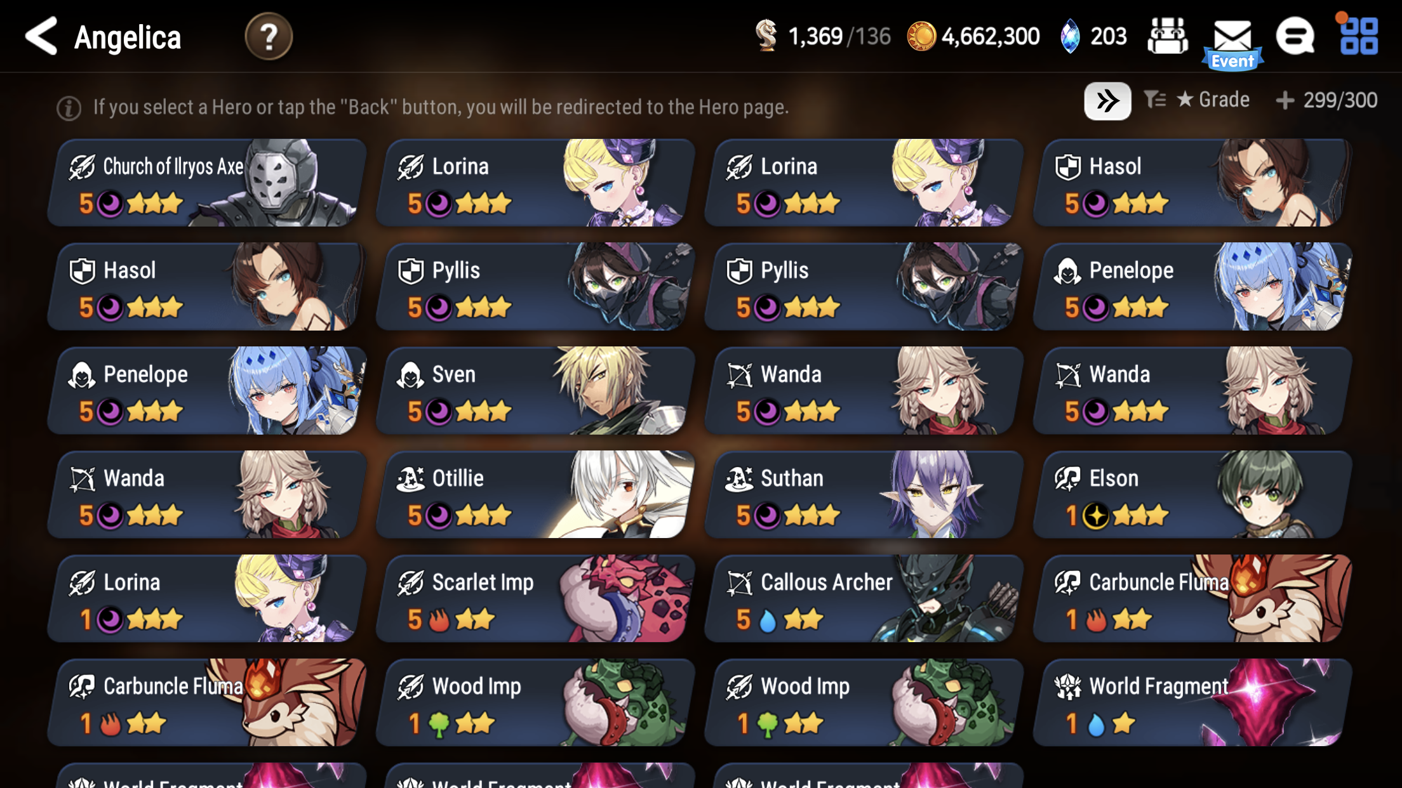Expand hero inventory slots with the plus icon
The width and height of the screenshot is (1402, 788).
(1285, 100)
